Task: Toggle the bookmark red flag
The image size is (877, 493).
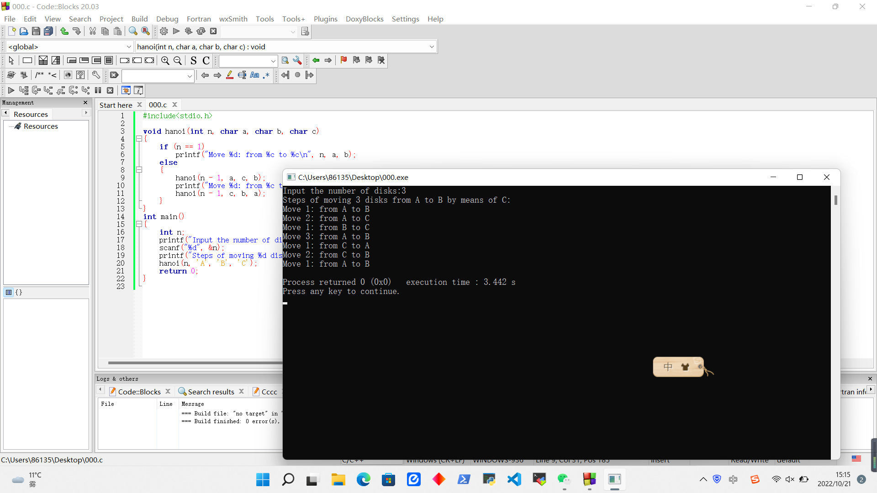Action: pyautogui.click(x=343, y=60)
